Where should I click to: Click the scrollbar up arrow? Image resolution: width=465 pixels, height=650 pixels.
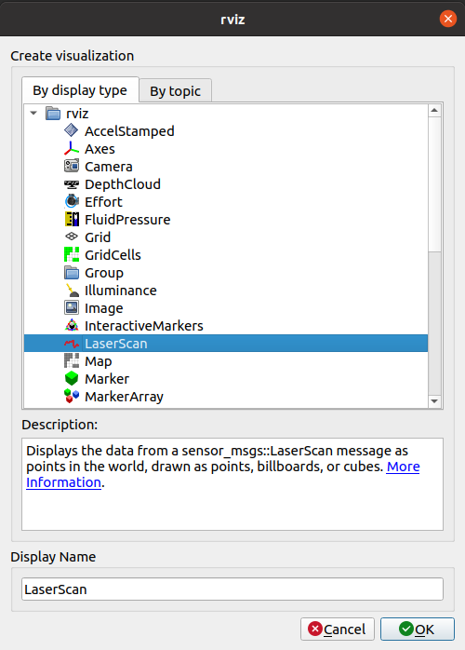[x=434, y=110]
